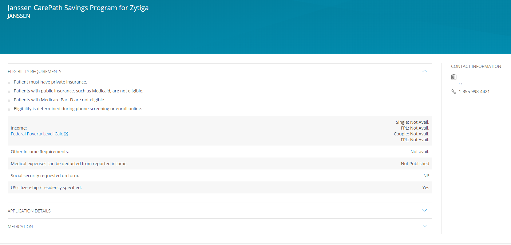Image resolution: width=511 pixels, height=245 pixels.
Task: Select the 'Patient must have private insurance' bullet
Action: point(50,82)
